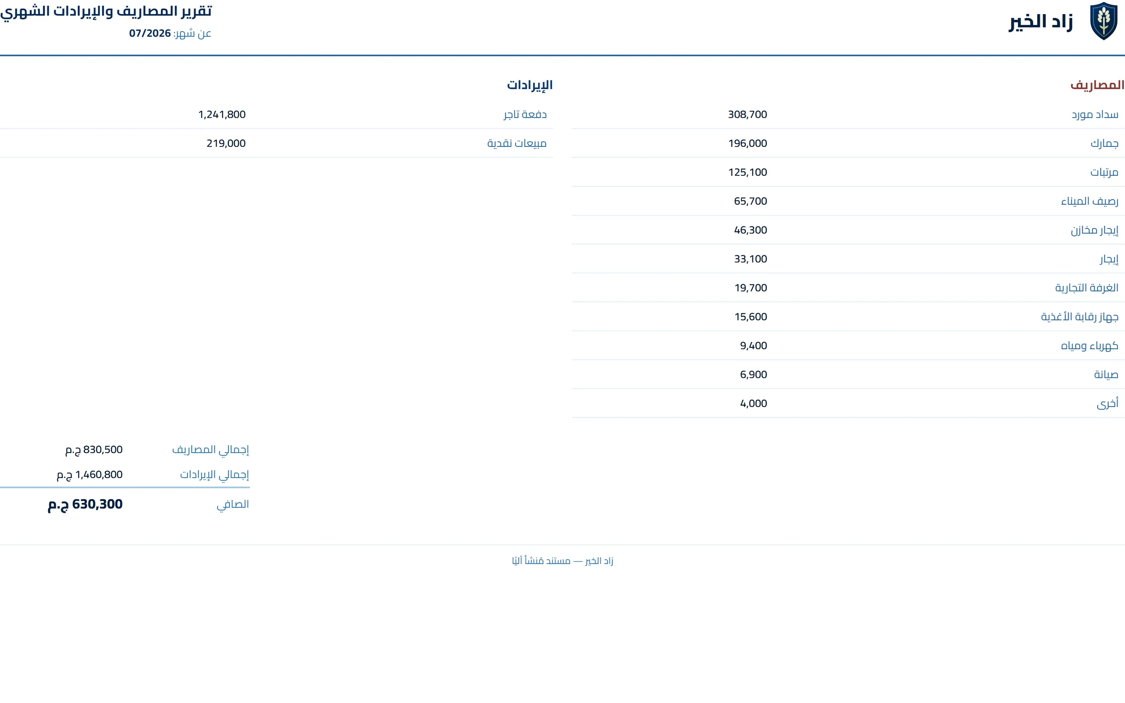Click the الإيرادات section heading
This screenshot has width=1125, height=703.
(x=530, y=85)
